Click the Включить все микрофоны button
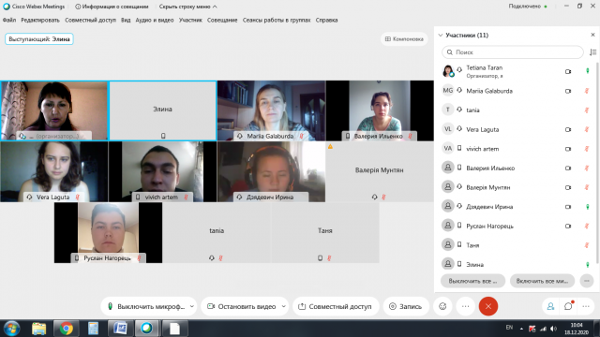This screenshot has height=337, width=600. pos(542,281)
